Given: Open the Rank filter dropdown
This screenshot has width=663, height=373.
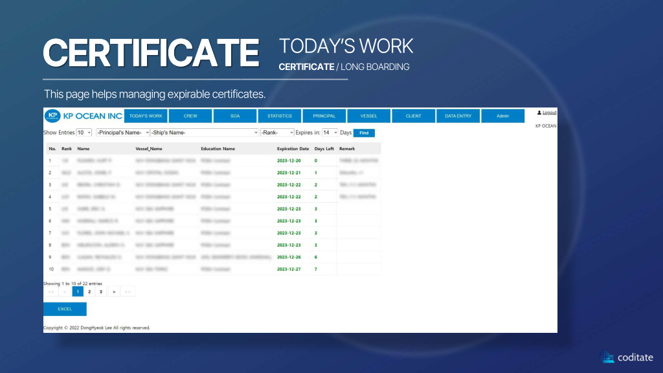Looking at the screenshot, I should 277,133.
